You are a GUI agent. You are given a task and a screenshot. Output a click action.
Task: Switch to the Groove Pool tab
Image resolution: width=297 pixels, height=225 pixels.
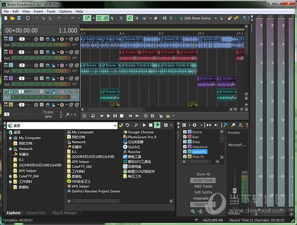pyautogui.click(x=36, y=213)
